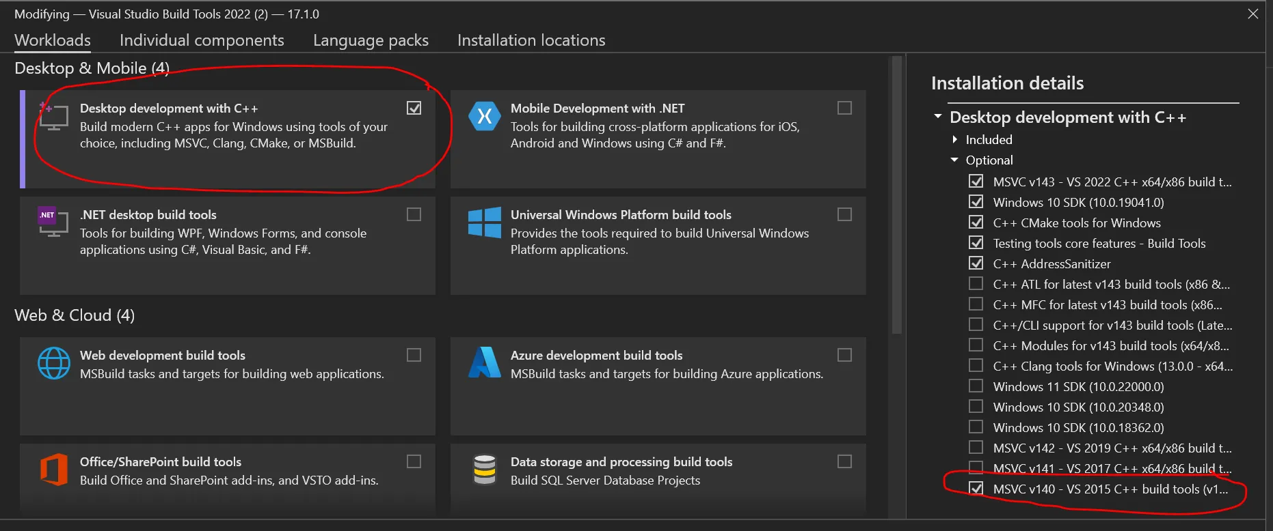This screenshot has height=531, width=1273.
Task: Click the Installation details heading
Action: pos(1007,83)
